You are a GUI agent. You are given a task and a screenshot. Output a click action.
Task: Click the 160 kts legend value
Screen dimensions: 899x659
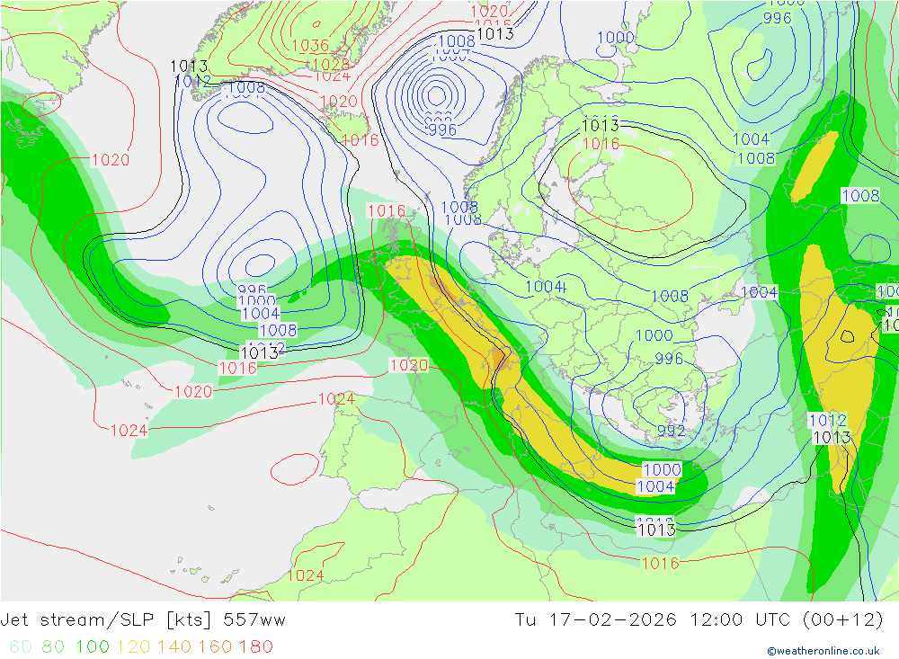(215, 646)
